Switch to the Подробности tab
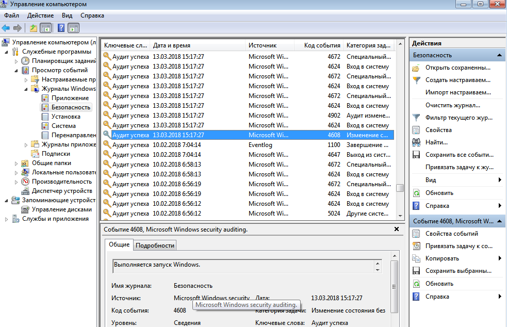The width and height of the screenshot is (507, 327). [155, 246]
